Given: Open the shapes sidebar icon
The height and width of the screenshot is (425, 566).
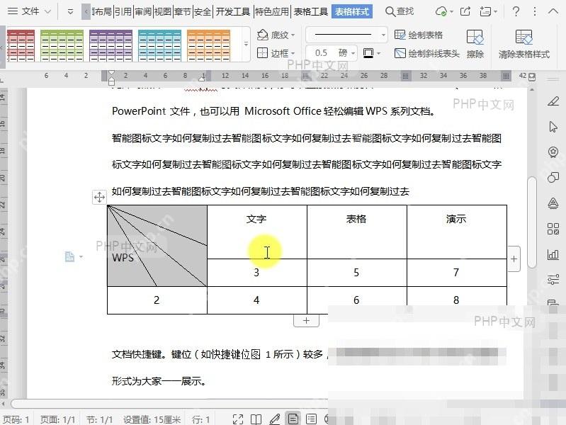Looking at the screenshot, I should pyautogui.click(x=553, y=178).
